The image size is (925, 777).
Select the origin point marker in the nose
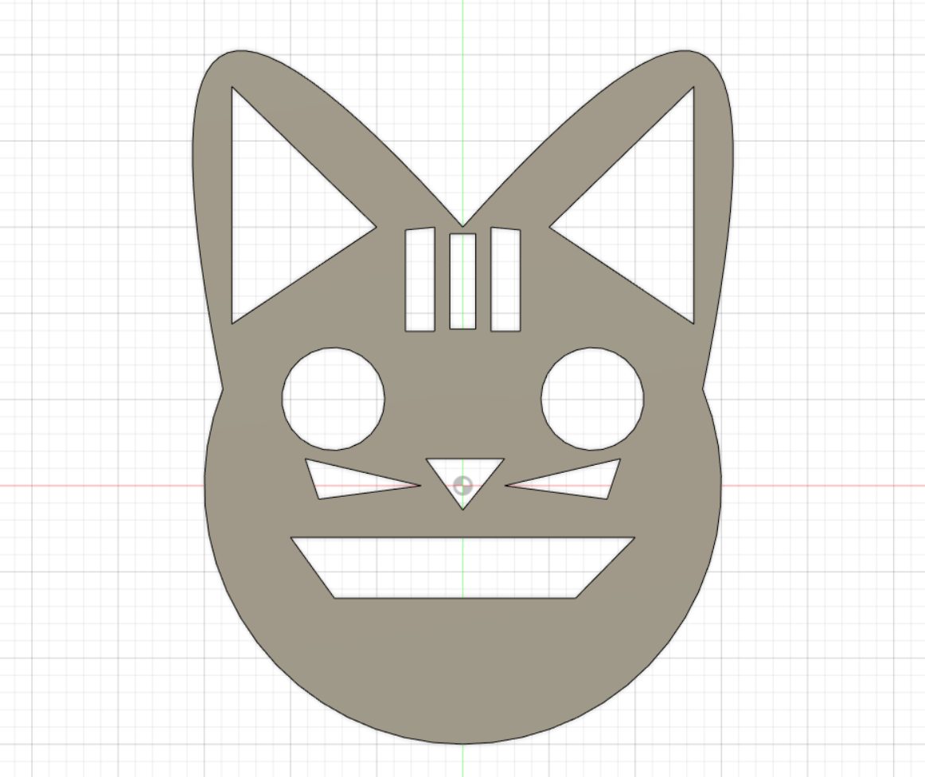pyautogui.click(x=463, y=486)
